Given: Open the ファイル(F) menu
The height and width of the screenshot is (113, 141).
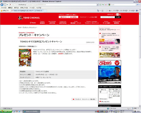Looking at the screenshot, I should pos(4,8).
